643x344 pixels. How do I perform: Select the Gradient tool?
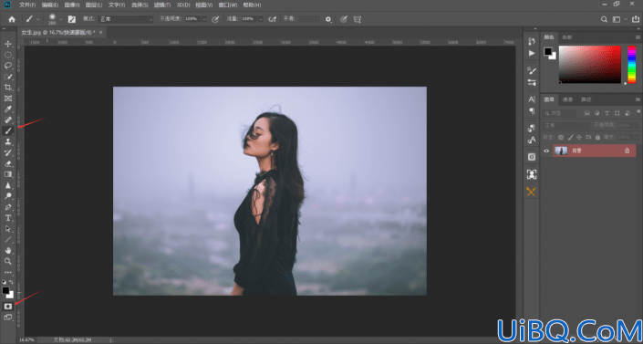(x=8, y=174)
